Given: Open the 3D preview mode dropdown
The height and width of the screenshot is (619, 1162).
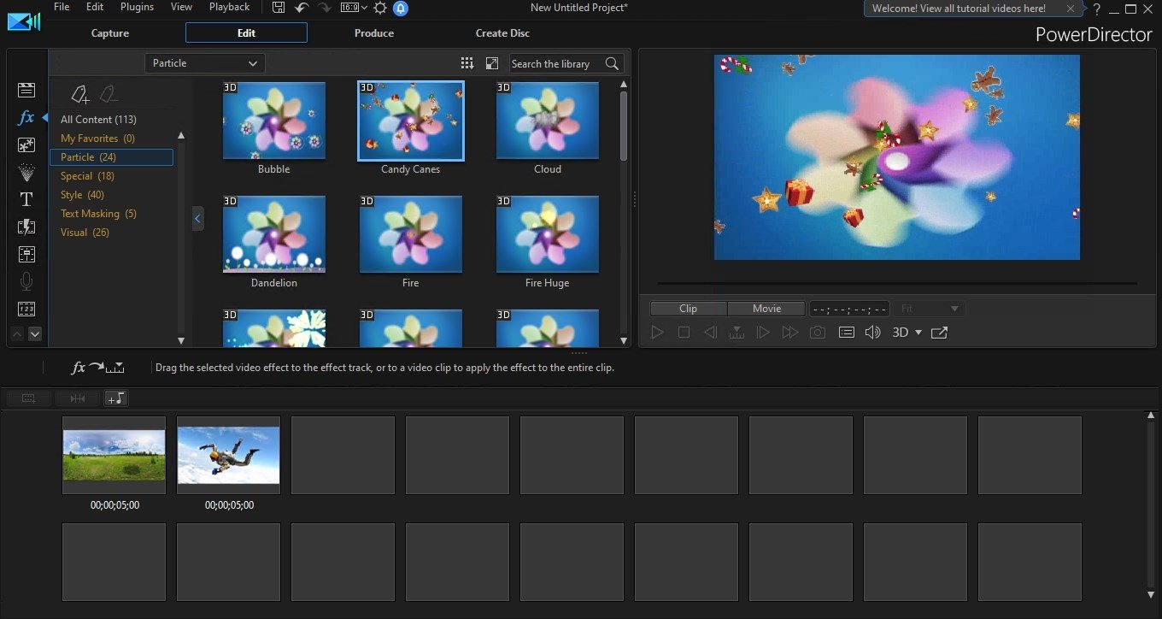Looking at the screenshot, I should [907, 333].
